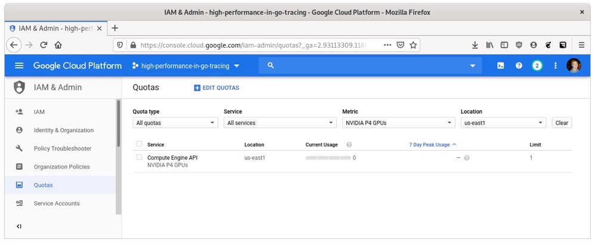
Task: Select the IAM & Admin browser tab
Action: (56, 29)
